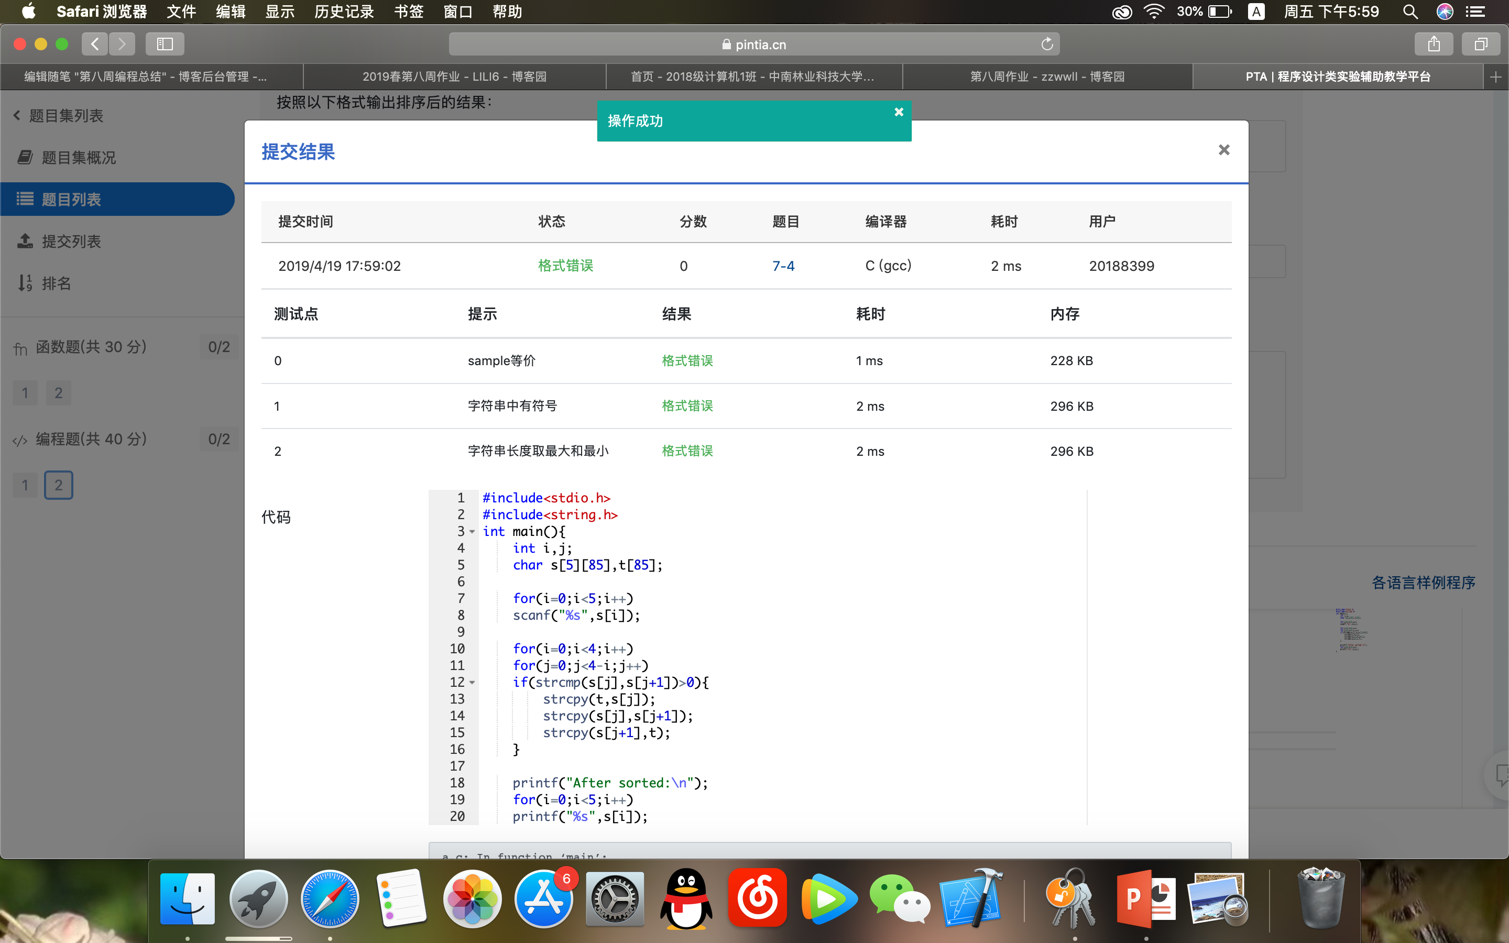
Task: Collapse code fold at line 12
Action: pyautogui.click(x=472, y=683)
